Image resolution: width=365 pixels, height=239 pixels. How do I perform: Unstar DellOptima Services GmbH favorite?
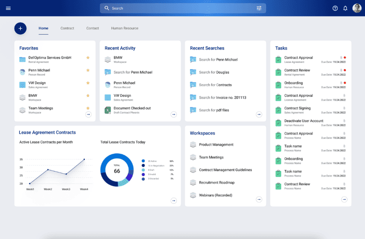[88, 57]
